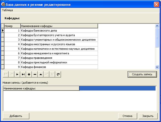
Task: Delete record with the minus icon
Action: [35, 74]
